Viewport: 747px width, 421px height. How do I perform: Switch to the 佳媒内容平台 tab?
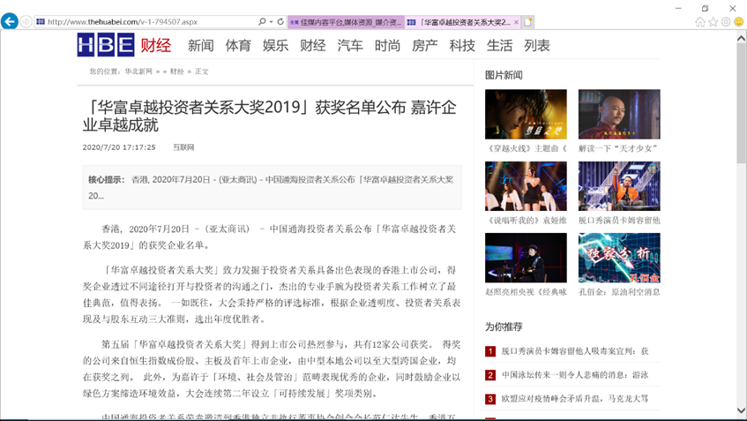pyautogui.click(x=346, y=22)
